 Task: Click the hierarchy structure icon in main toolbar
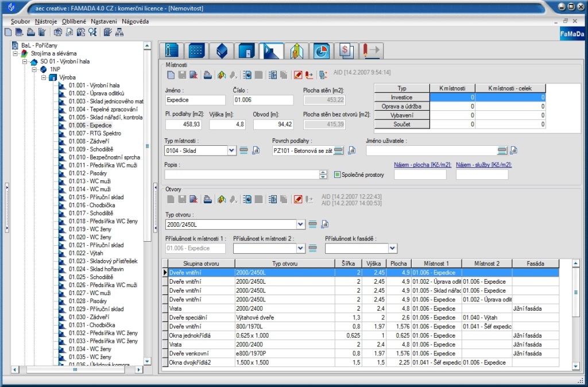coord(119,32)
